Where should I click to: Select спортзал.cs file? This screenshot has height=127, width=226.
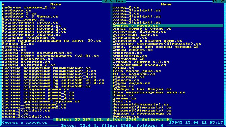127,53
